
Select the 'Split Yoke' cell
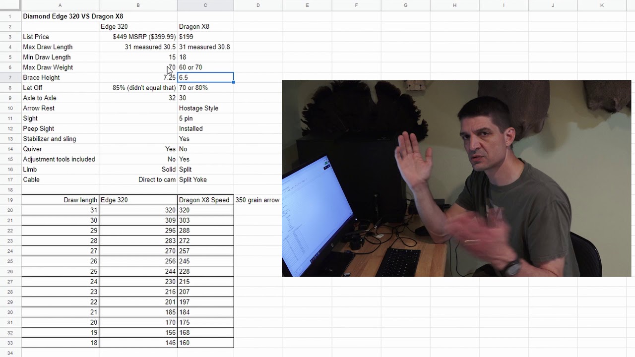[205, 179]
